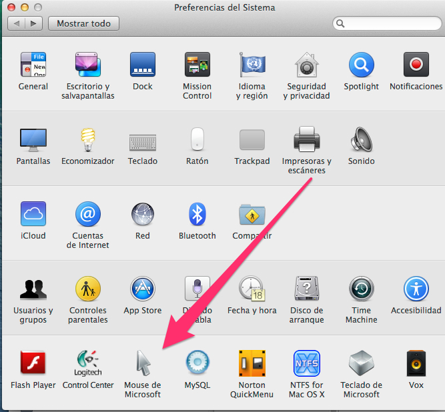Open Mouse de Microsoft pane
445x412 pixels.
[x=143, y=363]
